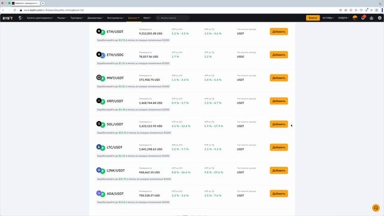Go back with the browser back arrow
The width and height of the screenshot is (384, 216).
(3, 10)
